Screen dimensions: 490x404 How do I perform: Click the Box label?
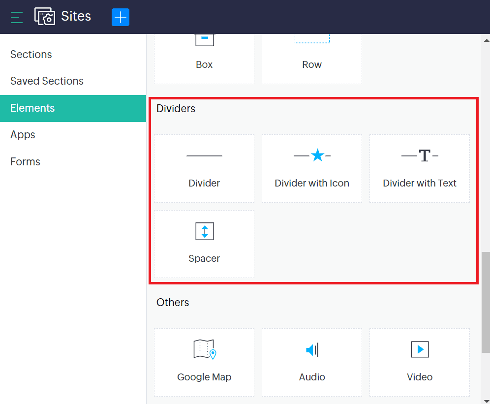pyautogui.click(x=204, y=64)
